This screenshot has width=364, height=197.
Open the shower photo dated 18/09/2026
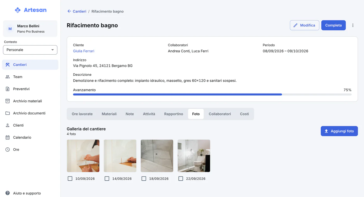(157, 156)
